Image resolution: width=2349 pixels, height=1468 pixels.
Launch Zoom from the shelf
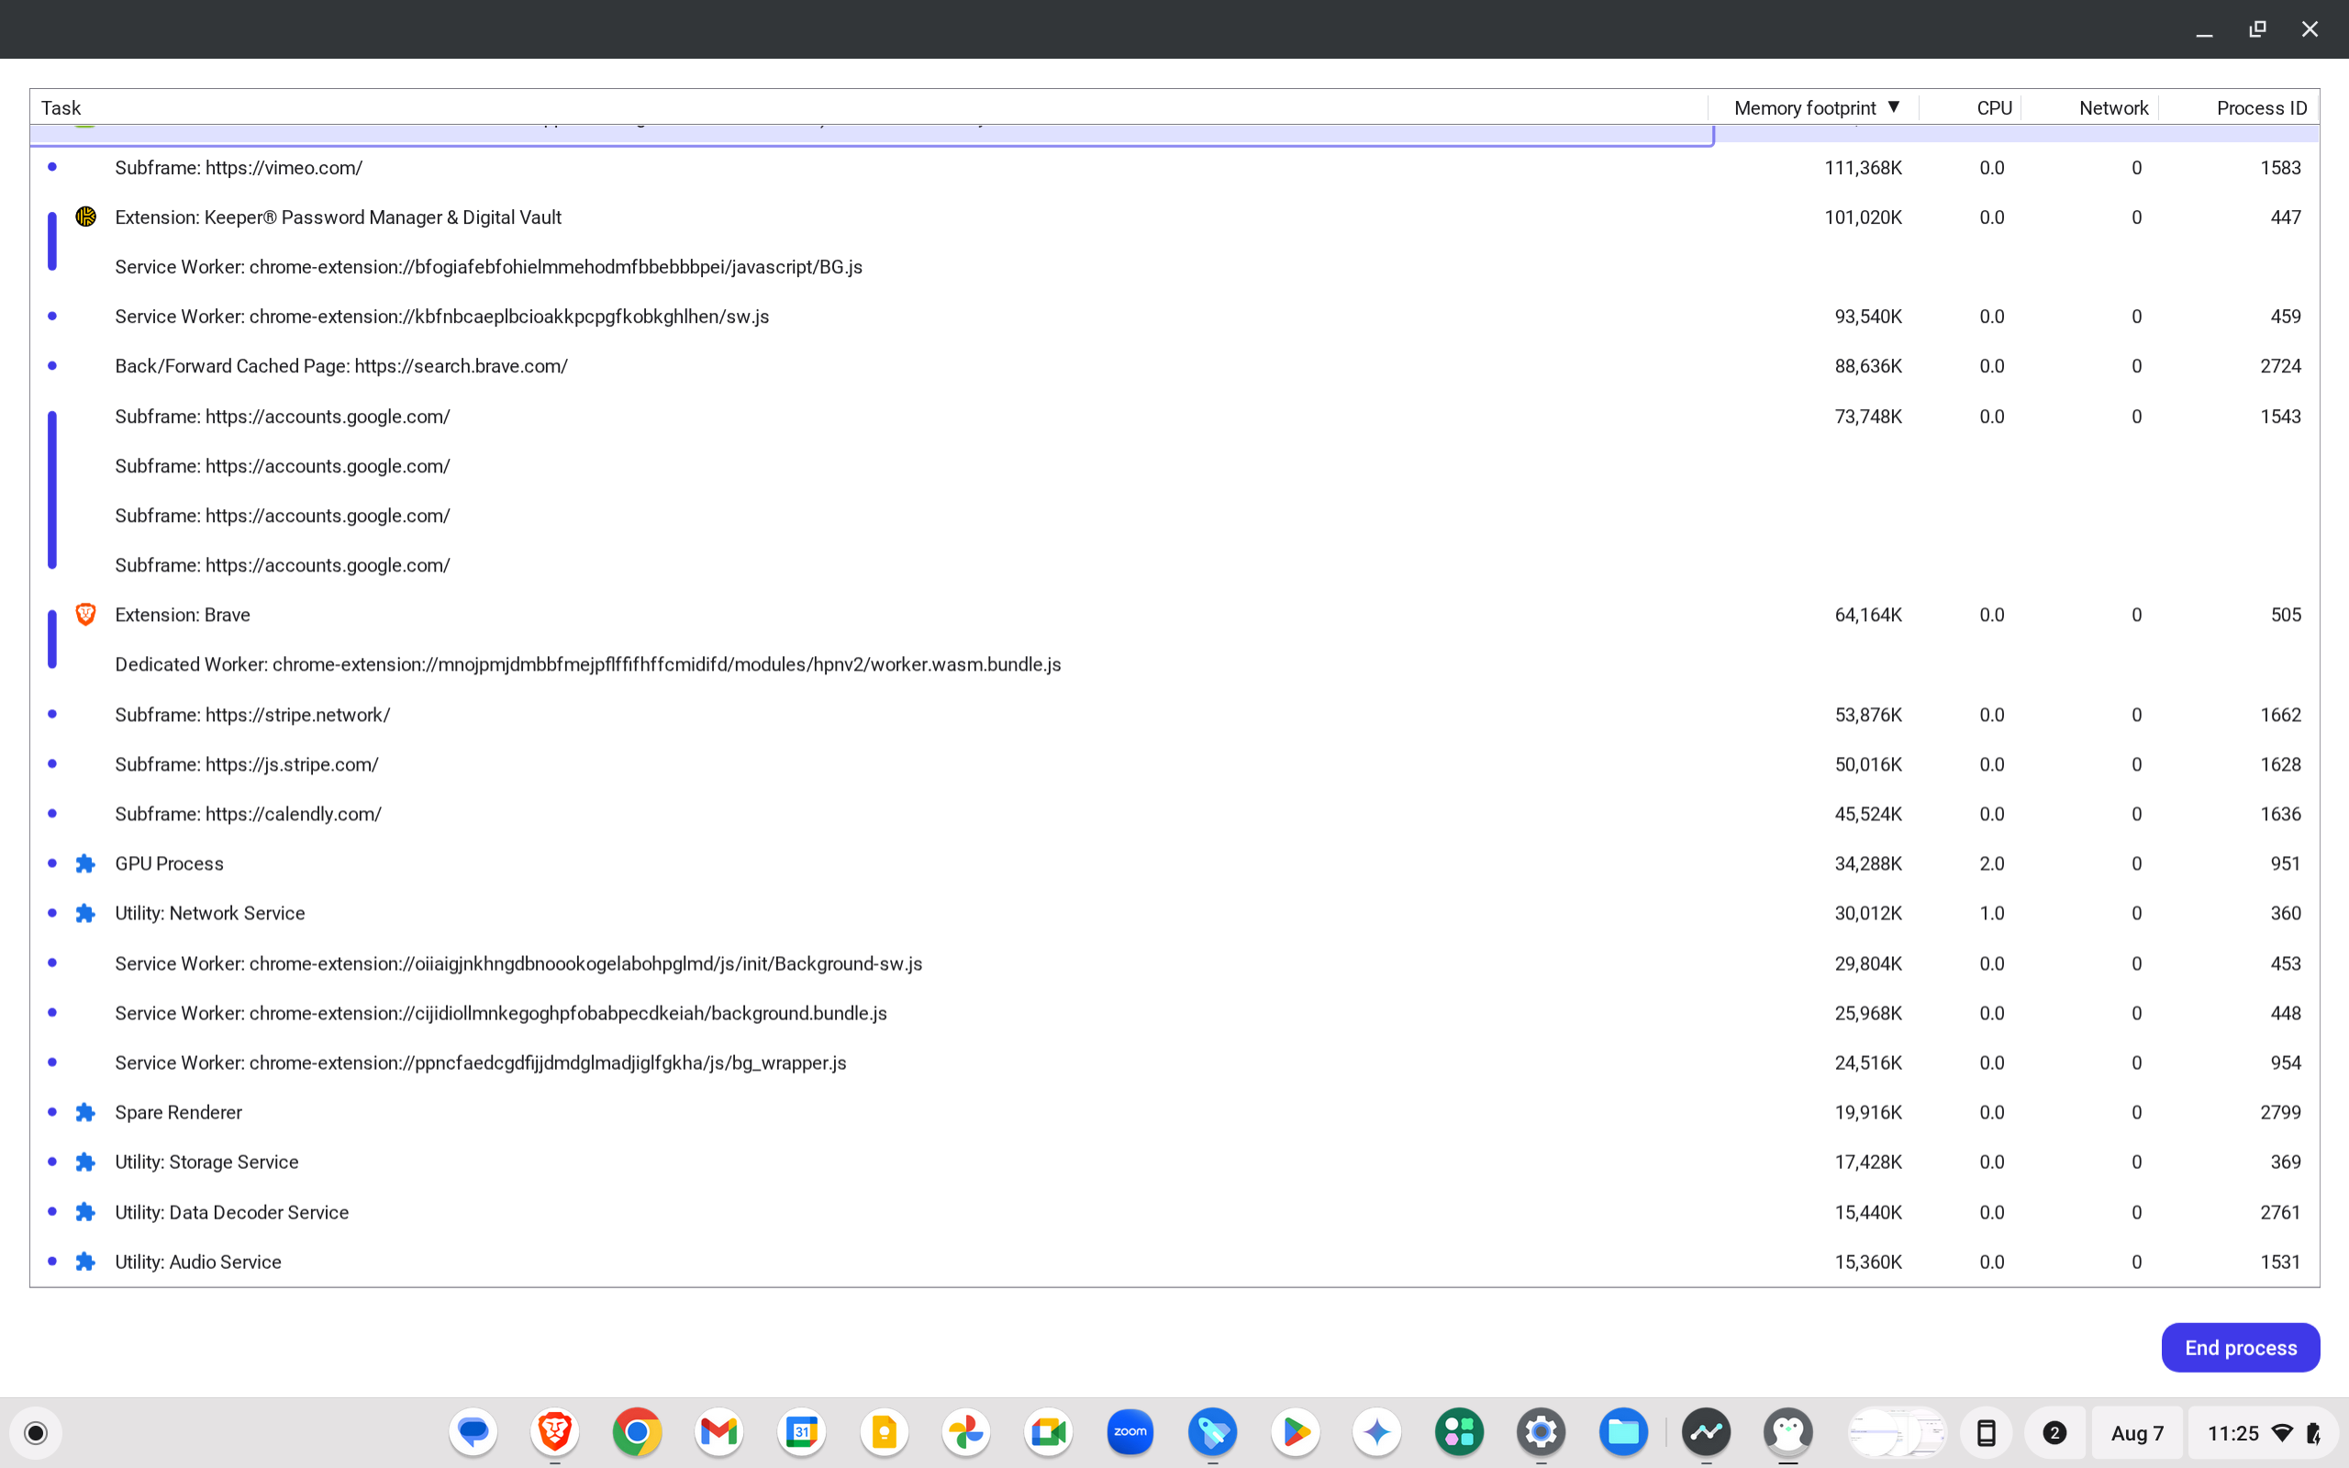[1130, 1432]
